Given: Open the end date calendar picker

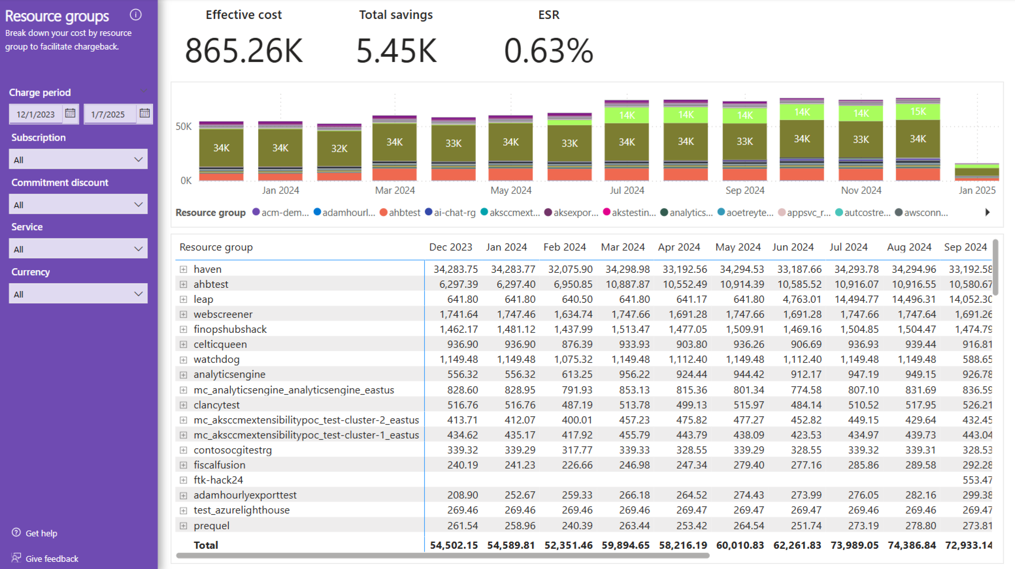Looking at the screenshot, I should [x=144, y=113].
